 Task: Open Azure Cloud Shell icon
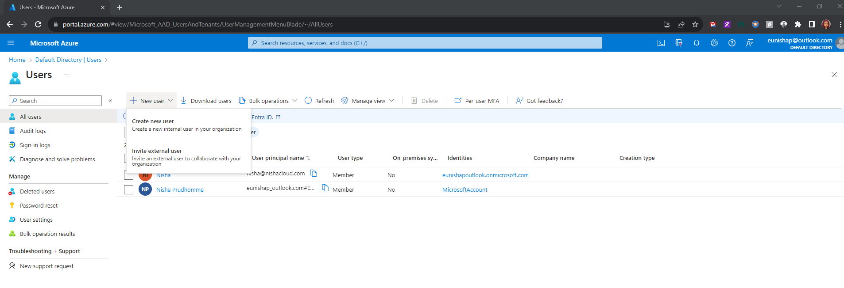pos(661,43)
